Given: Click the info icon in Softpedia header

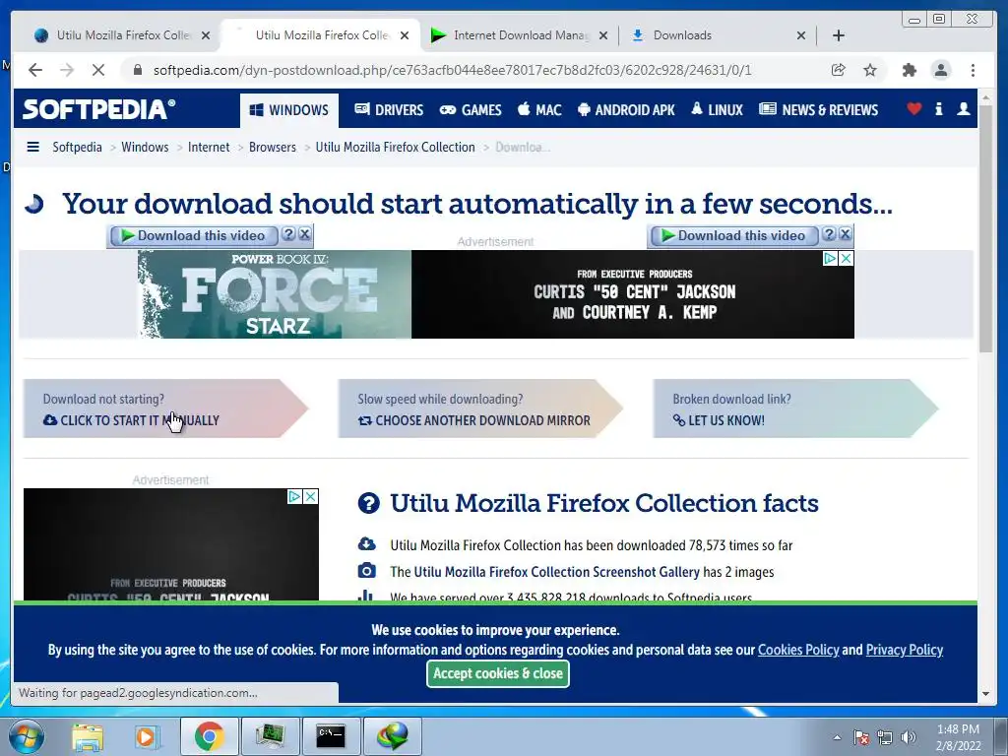Looking at the screenshot, I should [938, 108].
